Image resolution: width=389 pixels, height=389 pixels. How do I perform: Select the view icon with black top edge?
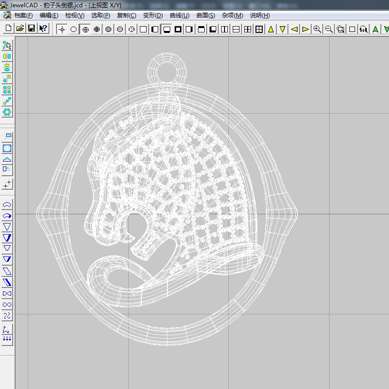(201, 30)
